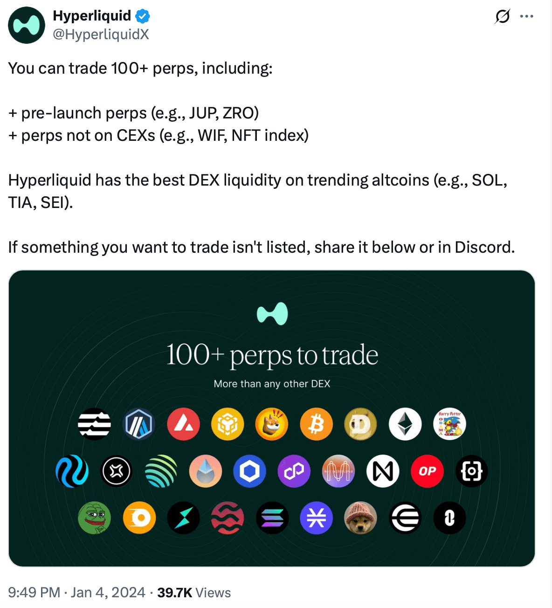Viewport: 552px width, 608px height.
Task: Click the Bonk dog logo
Action: [272, 424]
